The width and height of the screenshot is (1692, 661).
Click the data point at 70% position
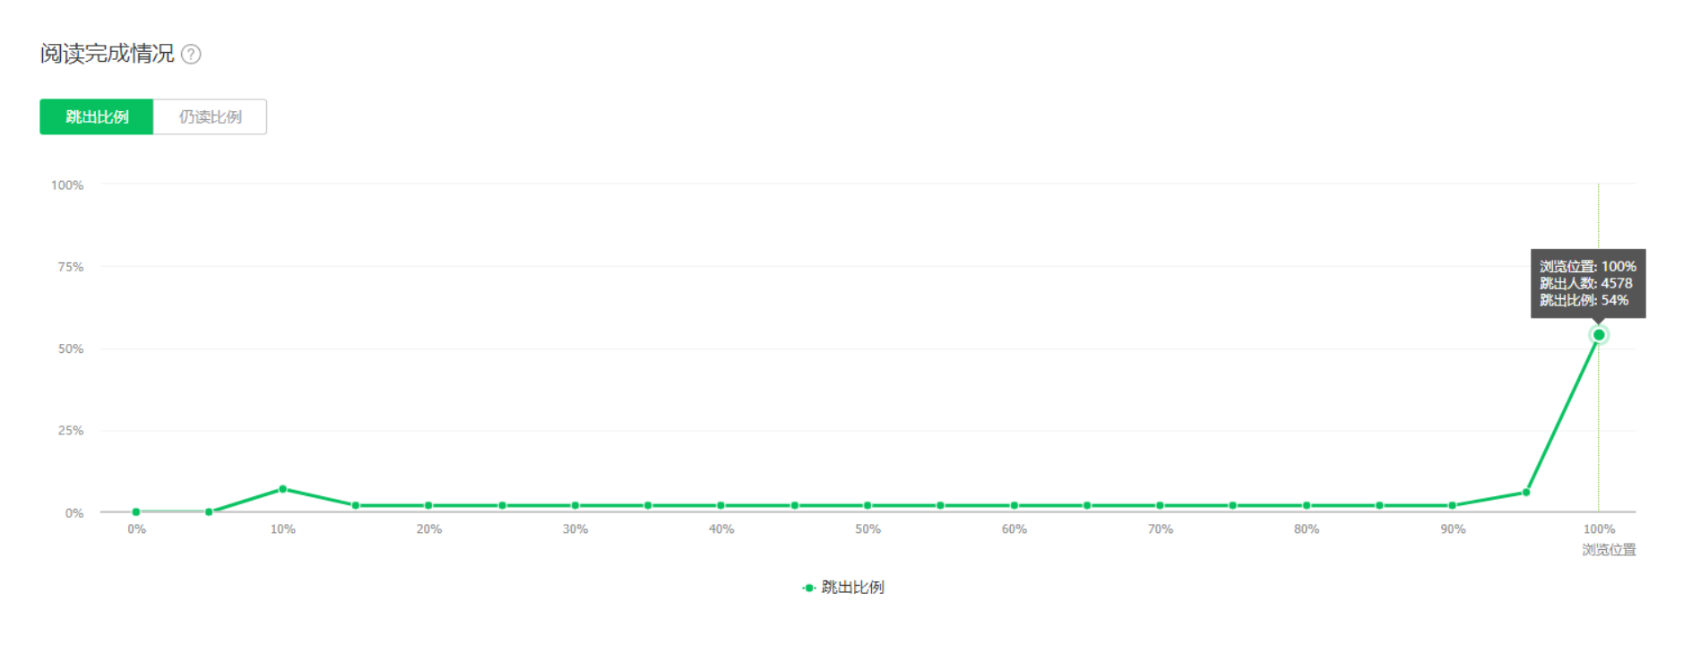tap(1161, 506)
